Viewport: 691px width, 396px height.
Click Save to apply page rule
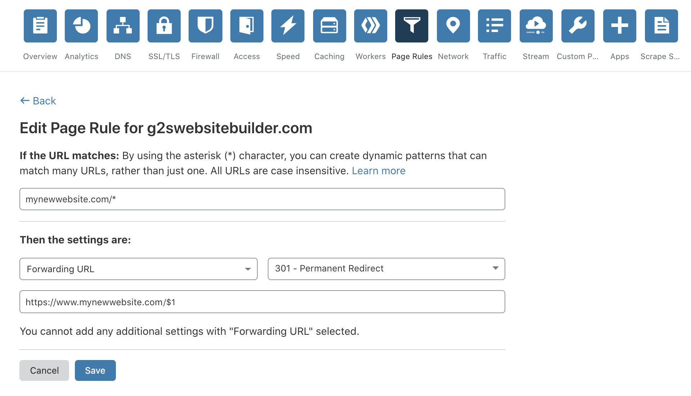coord(95,370)
